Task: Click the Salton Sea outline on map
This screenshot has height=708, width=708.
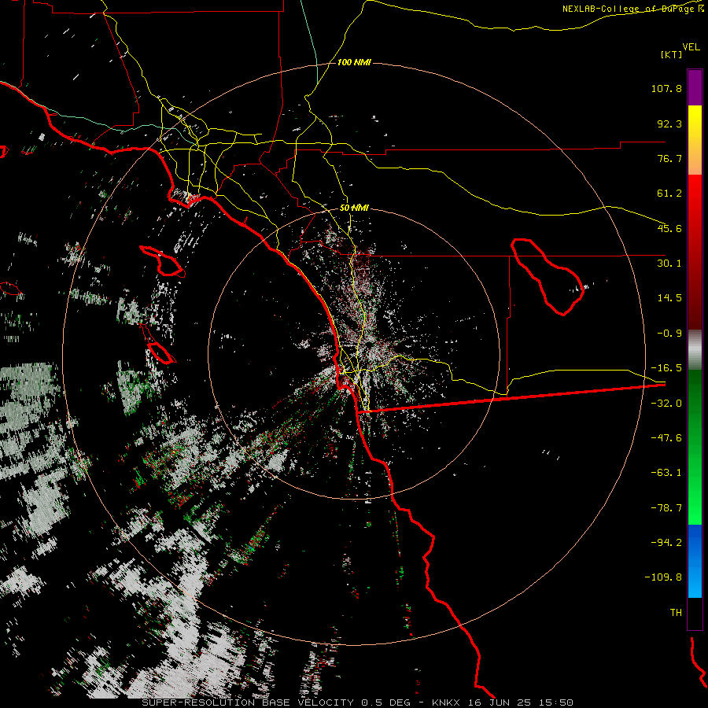Action: [548, 276]
